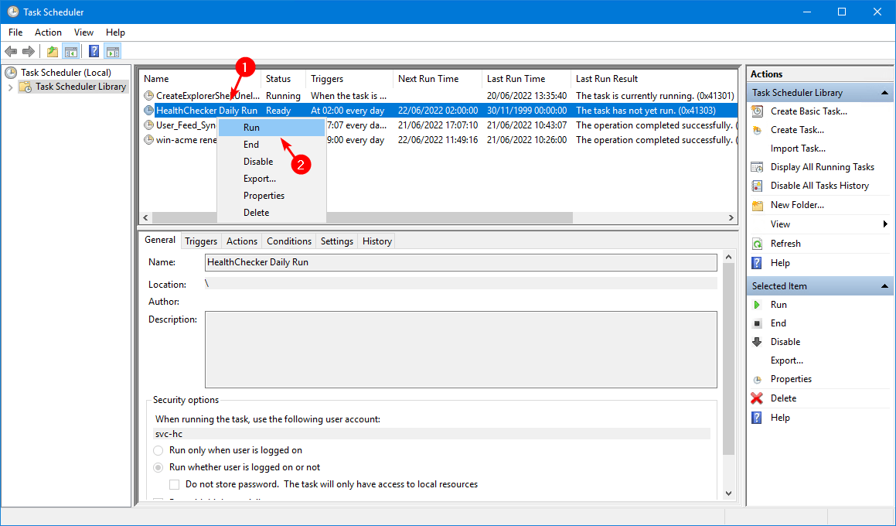Click the New Folder icon in Actions

(x=757, y=205)
